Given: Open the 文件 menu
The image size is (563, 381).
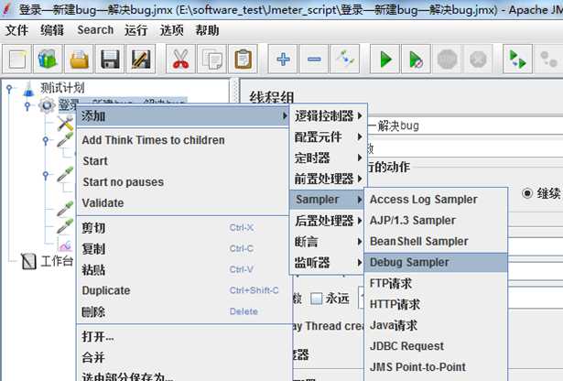Looking at the screenshot, I should click(x=16, y=30).
